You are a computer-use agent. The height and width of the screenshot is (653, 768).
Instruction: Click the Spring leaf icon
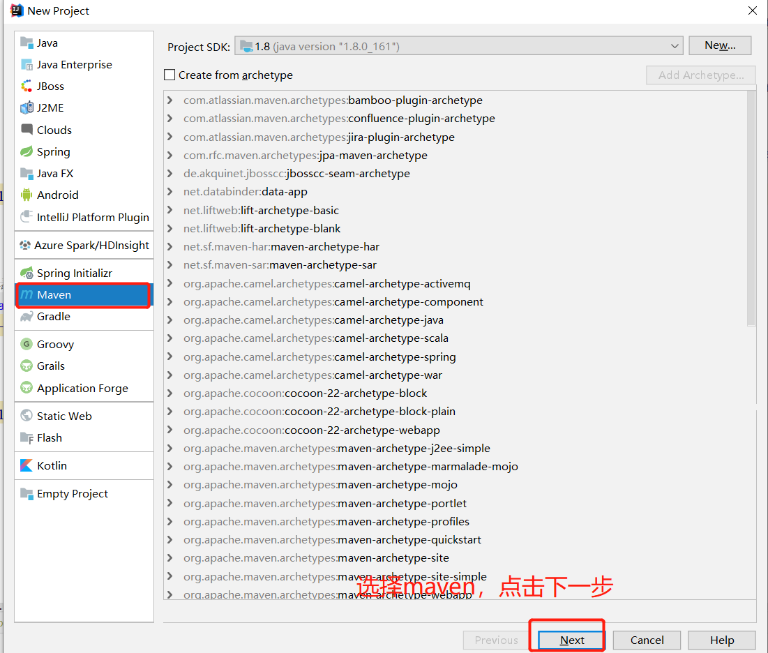(27, 151)
